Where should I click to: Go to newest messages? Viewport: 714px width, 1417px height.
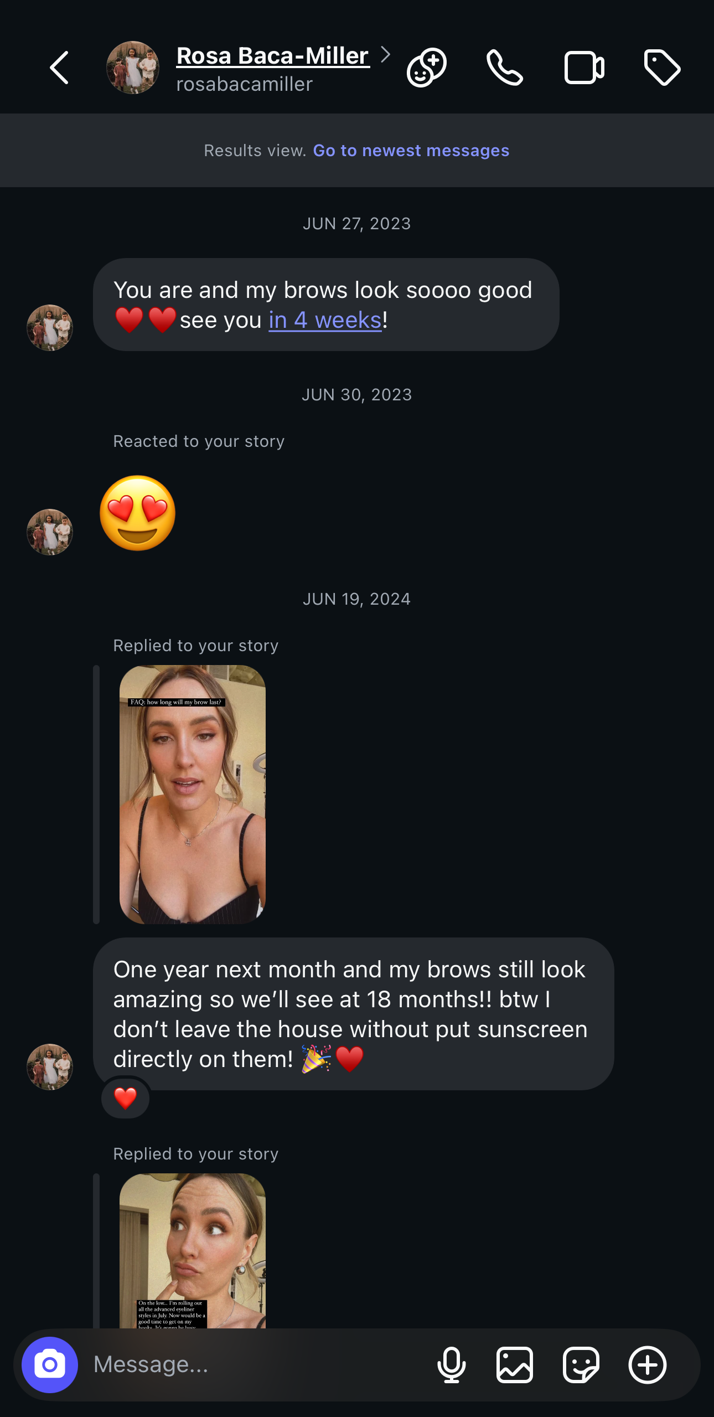(411, 151)
